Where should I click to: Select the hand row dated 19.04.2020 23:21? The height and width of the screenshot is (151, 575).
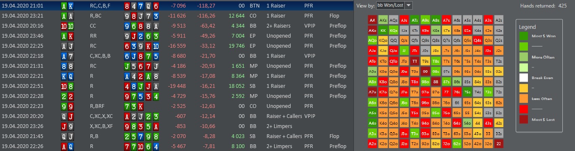[176, 16]
